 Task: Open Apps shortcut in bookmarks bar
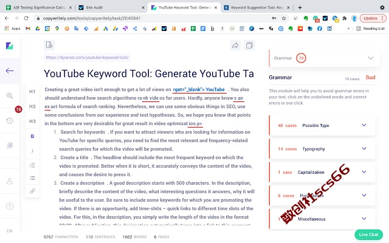tap(12, 29)
